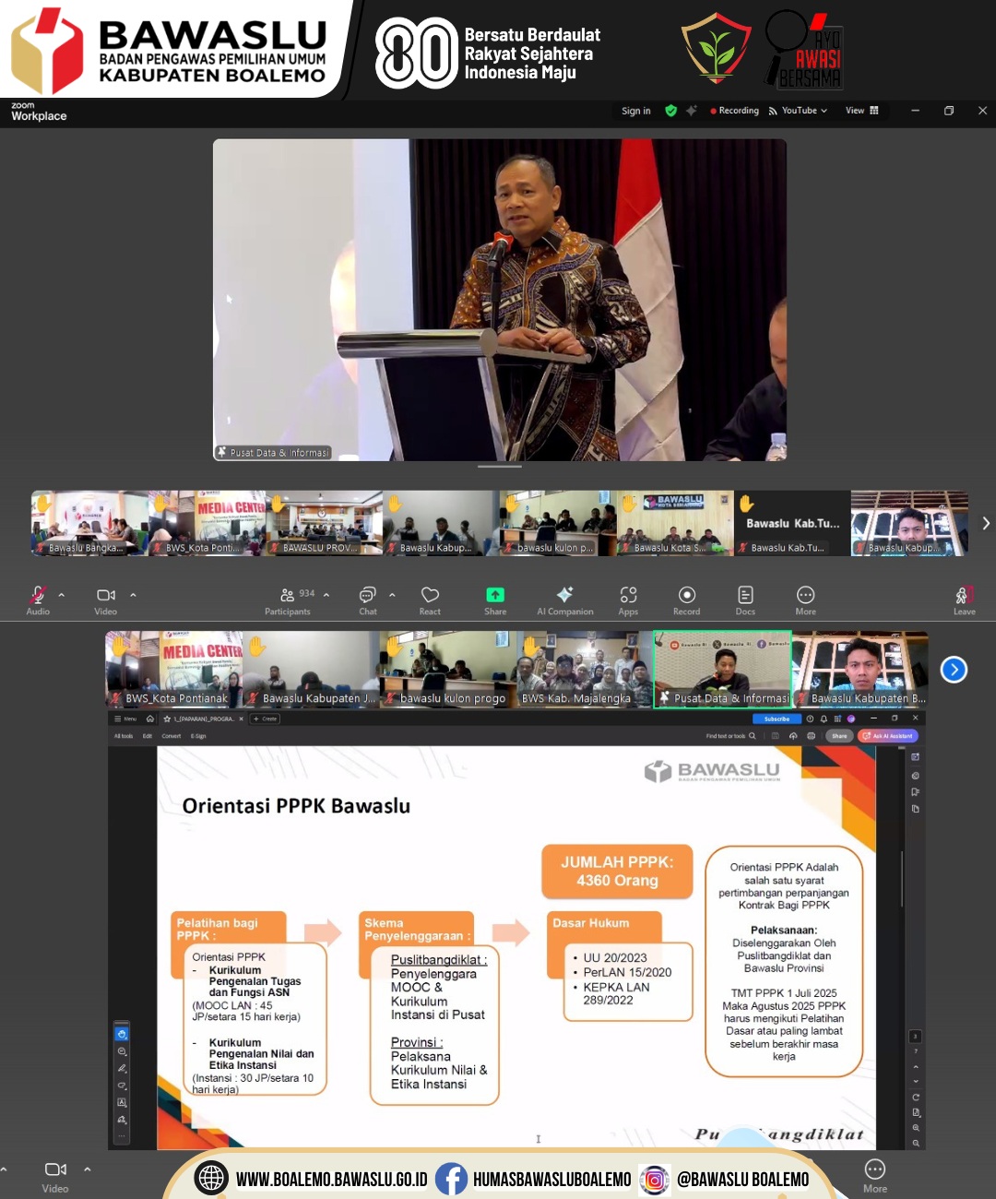
Task: Open the Participants panel showing 934
Action: pos(288,599)
